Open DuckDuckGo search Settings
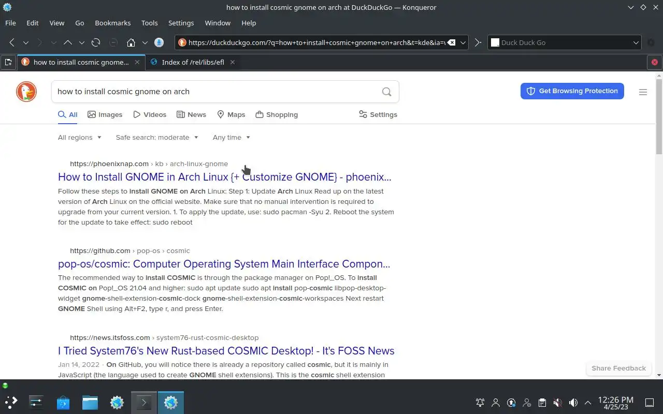Screen dimensions: 663x414 pos(378,114)
